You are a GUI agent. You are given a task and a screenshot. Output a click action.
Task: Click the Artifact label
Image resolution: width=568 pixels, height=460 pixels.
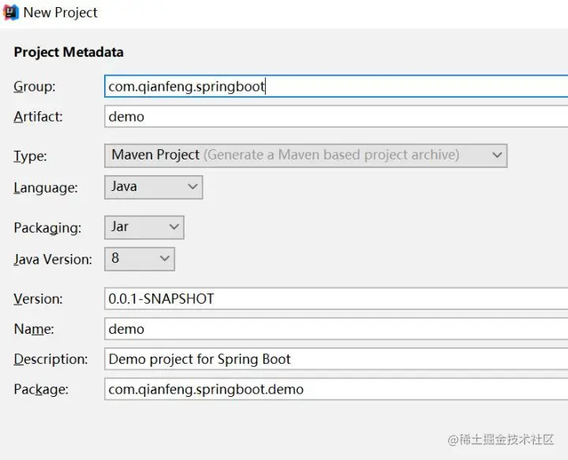pos(38,117)
